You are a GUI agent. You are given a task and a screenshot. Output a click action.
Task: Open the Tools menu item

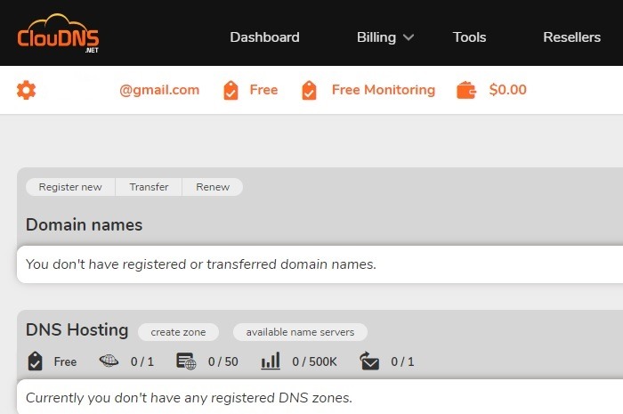tap(470, 37)
